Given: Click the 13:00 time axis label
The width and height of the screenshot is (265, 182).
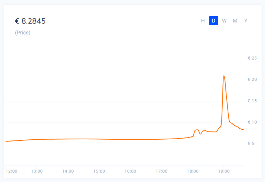Looking at the screenshot, I should pyautogui.click(x=37, y=171).
